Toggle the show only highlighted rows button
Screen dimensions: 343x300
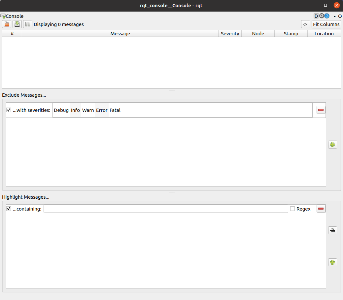pos(332,231)
